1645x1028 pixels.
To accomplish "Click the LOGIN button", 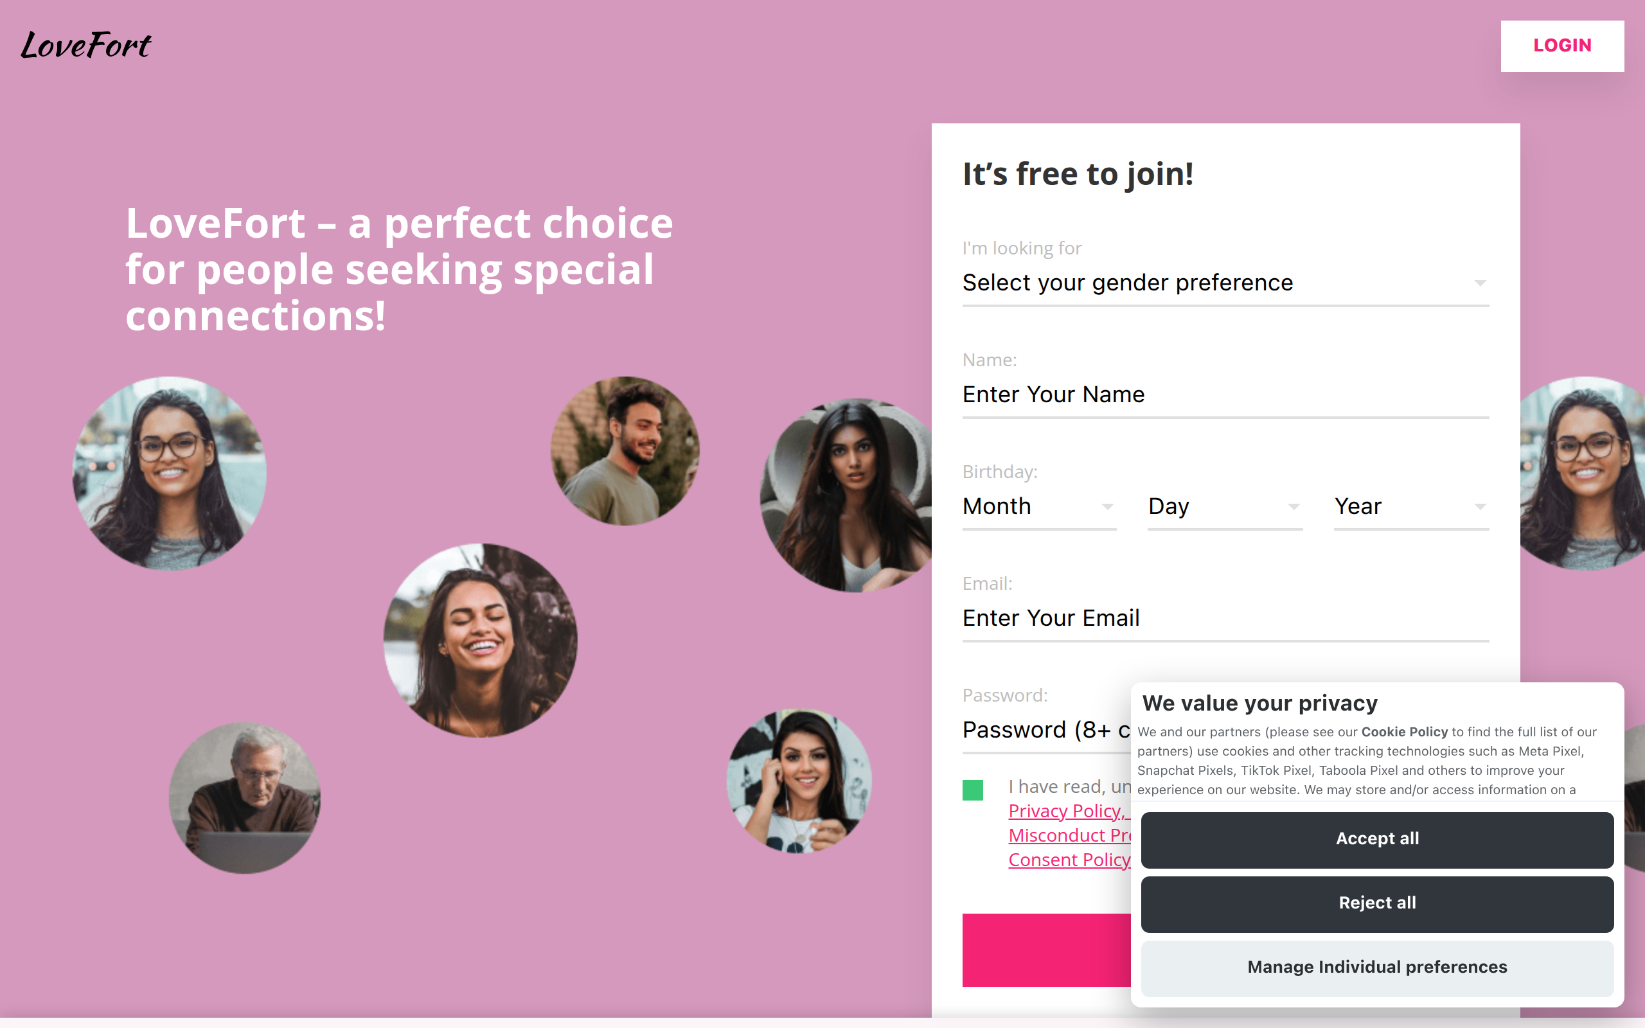I will 1561,46.
